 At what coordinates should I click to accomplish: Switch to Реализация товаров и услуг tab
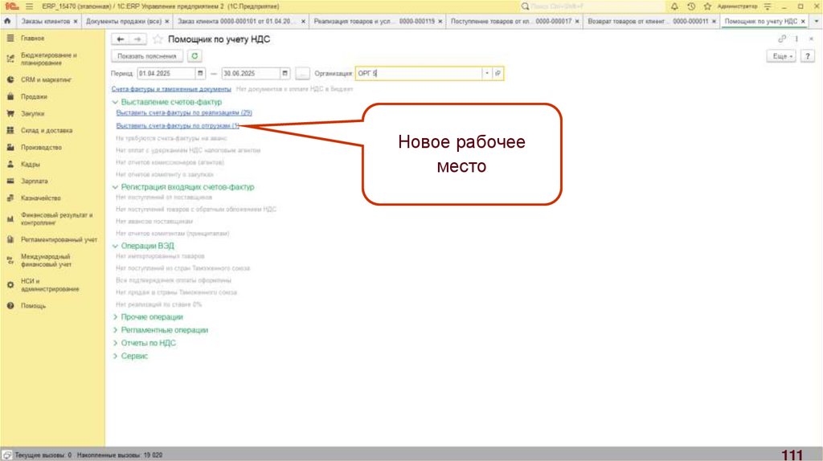coord(375,21)
